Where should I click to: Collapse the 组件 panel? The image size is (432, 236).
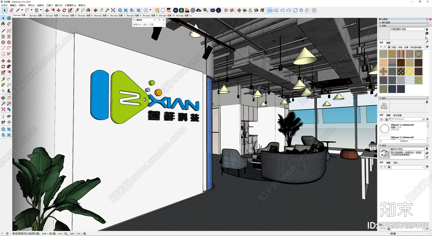pyautogui.click(x=380, y=98)
